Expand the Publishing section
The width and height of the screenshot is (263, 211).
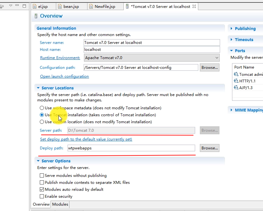coord(231,28)
